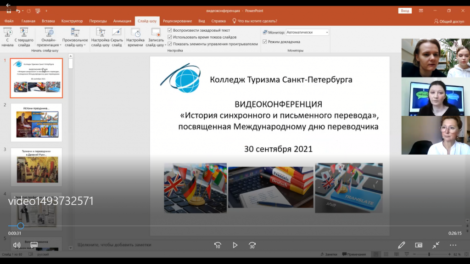Open the video player more options (…)
470x264 pixels.
point(453,245)
